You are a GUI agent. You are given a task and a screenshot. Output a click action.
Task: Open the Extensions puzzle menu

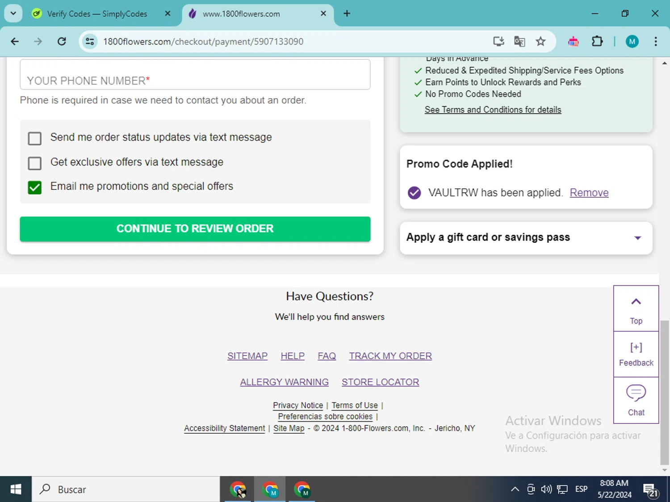click(x=597, y=41)
